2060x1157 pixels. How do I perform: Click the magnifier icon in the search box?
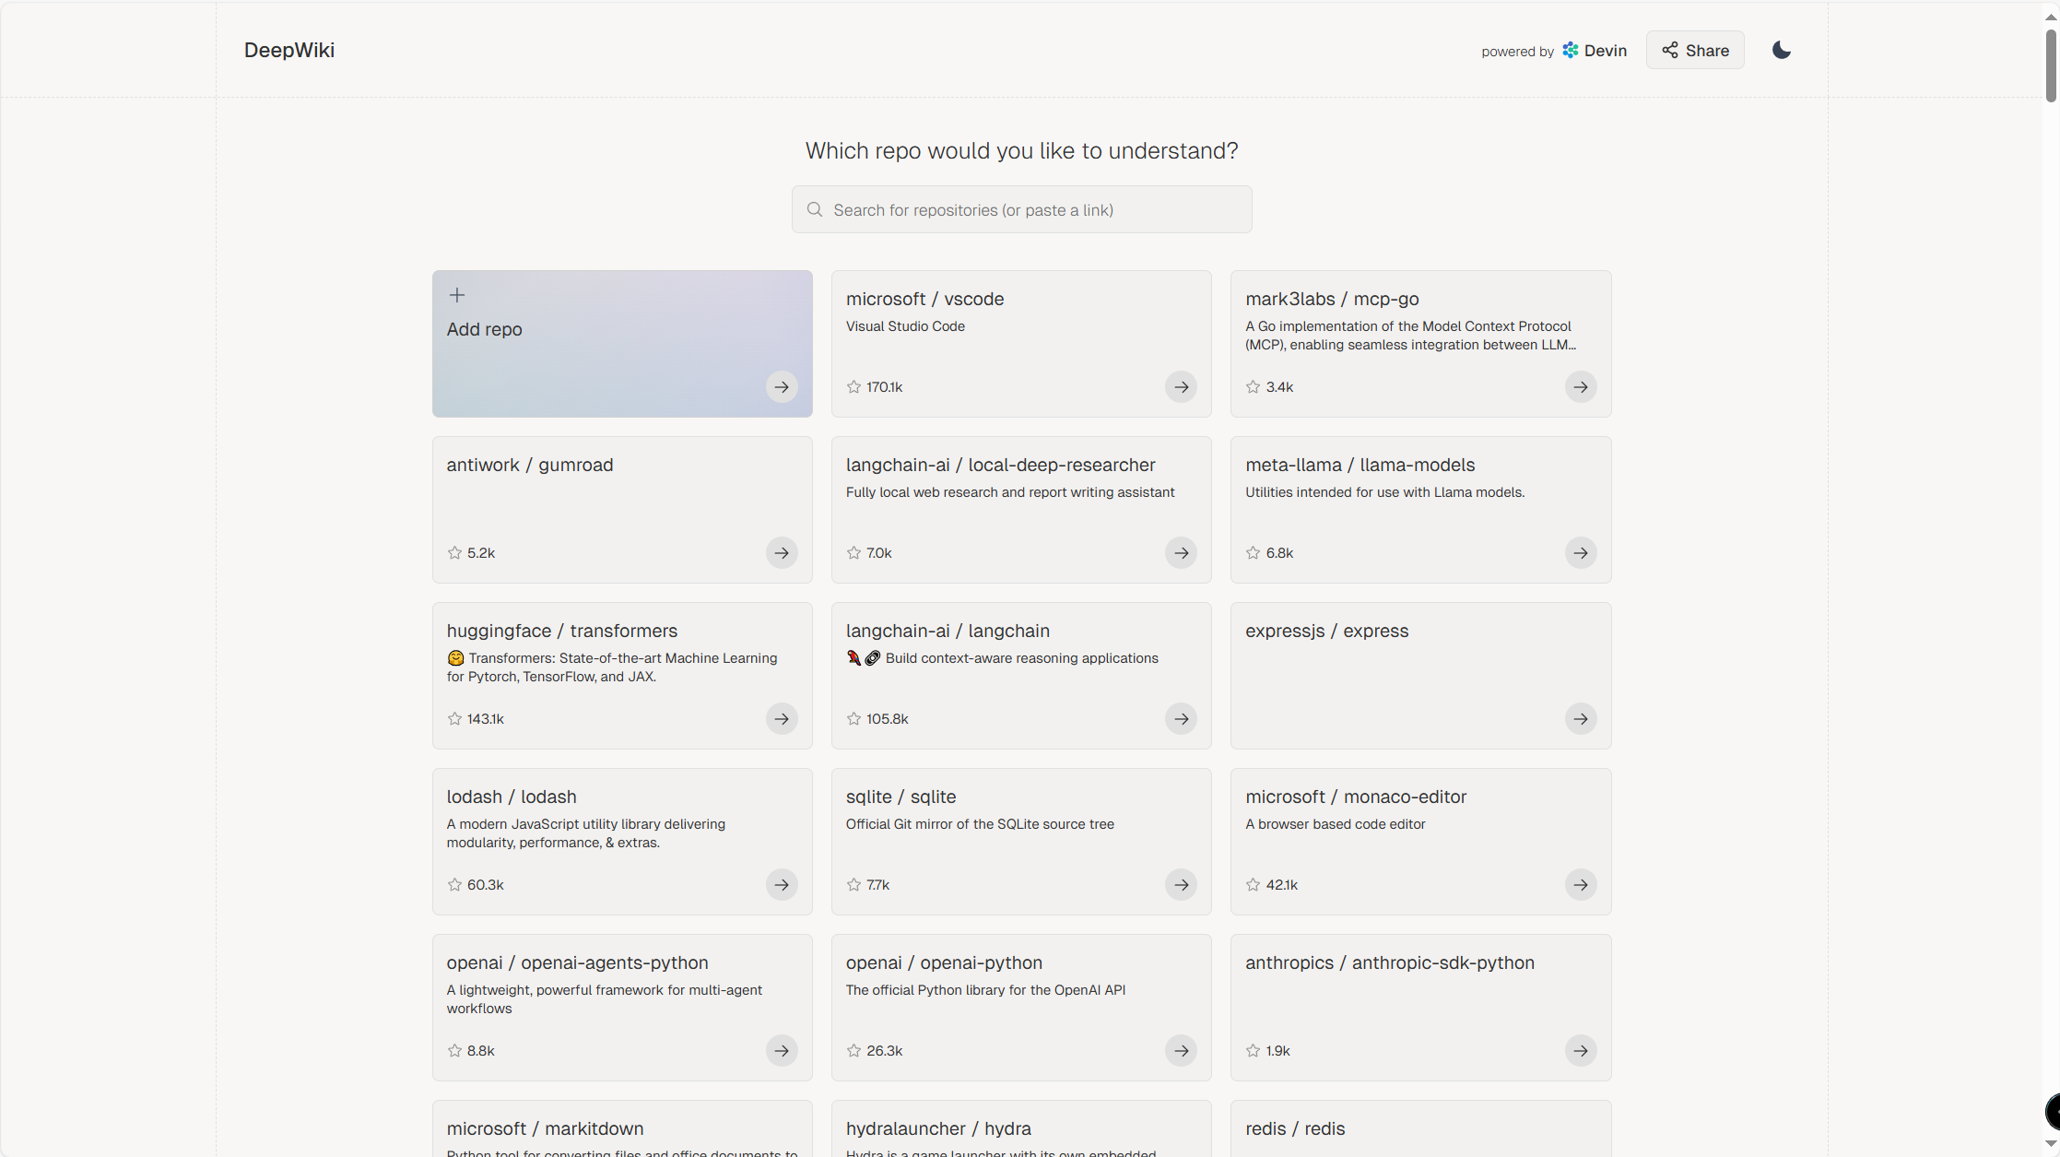point(815,209)
